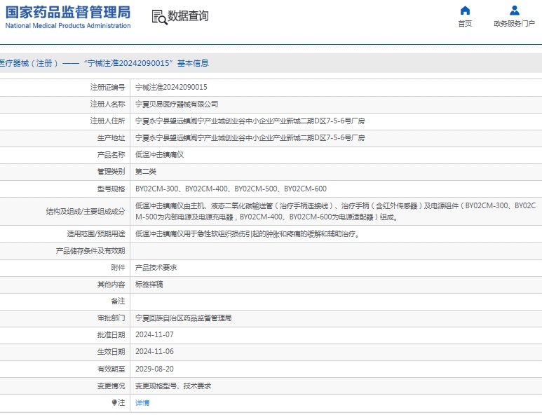This screenshot has width=542, height=415.
Task: Select registration number 宁械注准20242090015 value
Action: pos(171,88)
